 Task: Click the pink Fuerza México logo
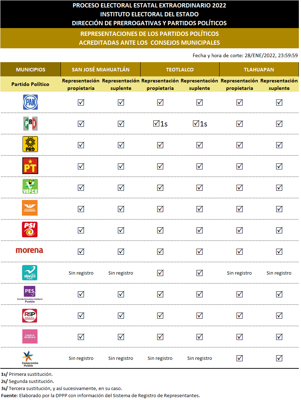tap(30, 336)
